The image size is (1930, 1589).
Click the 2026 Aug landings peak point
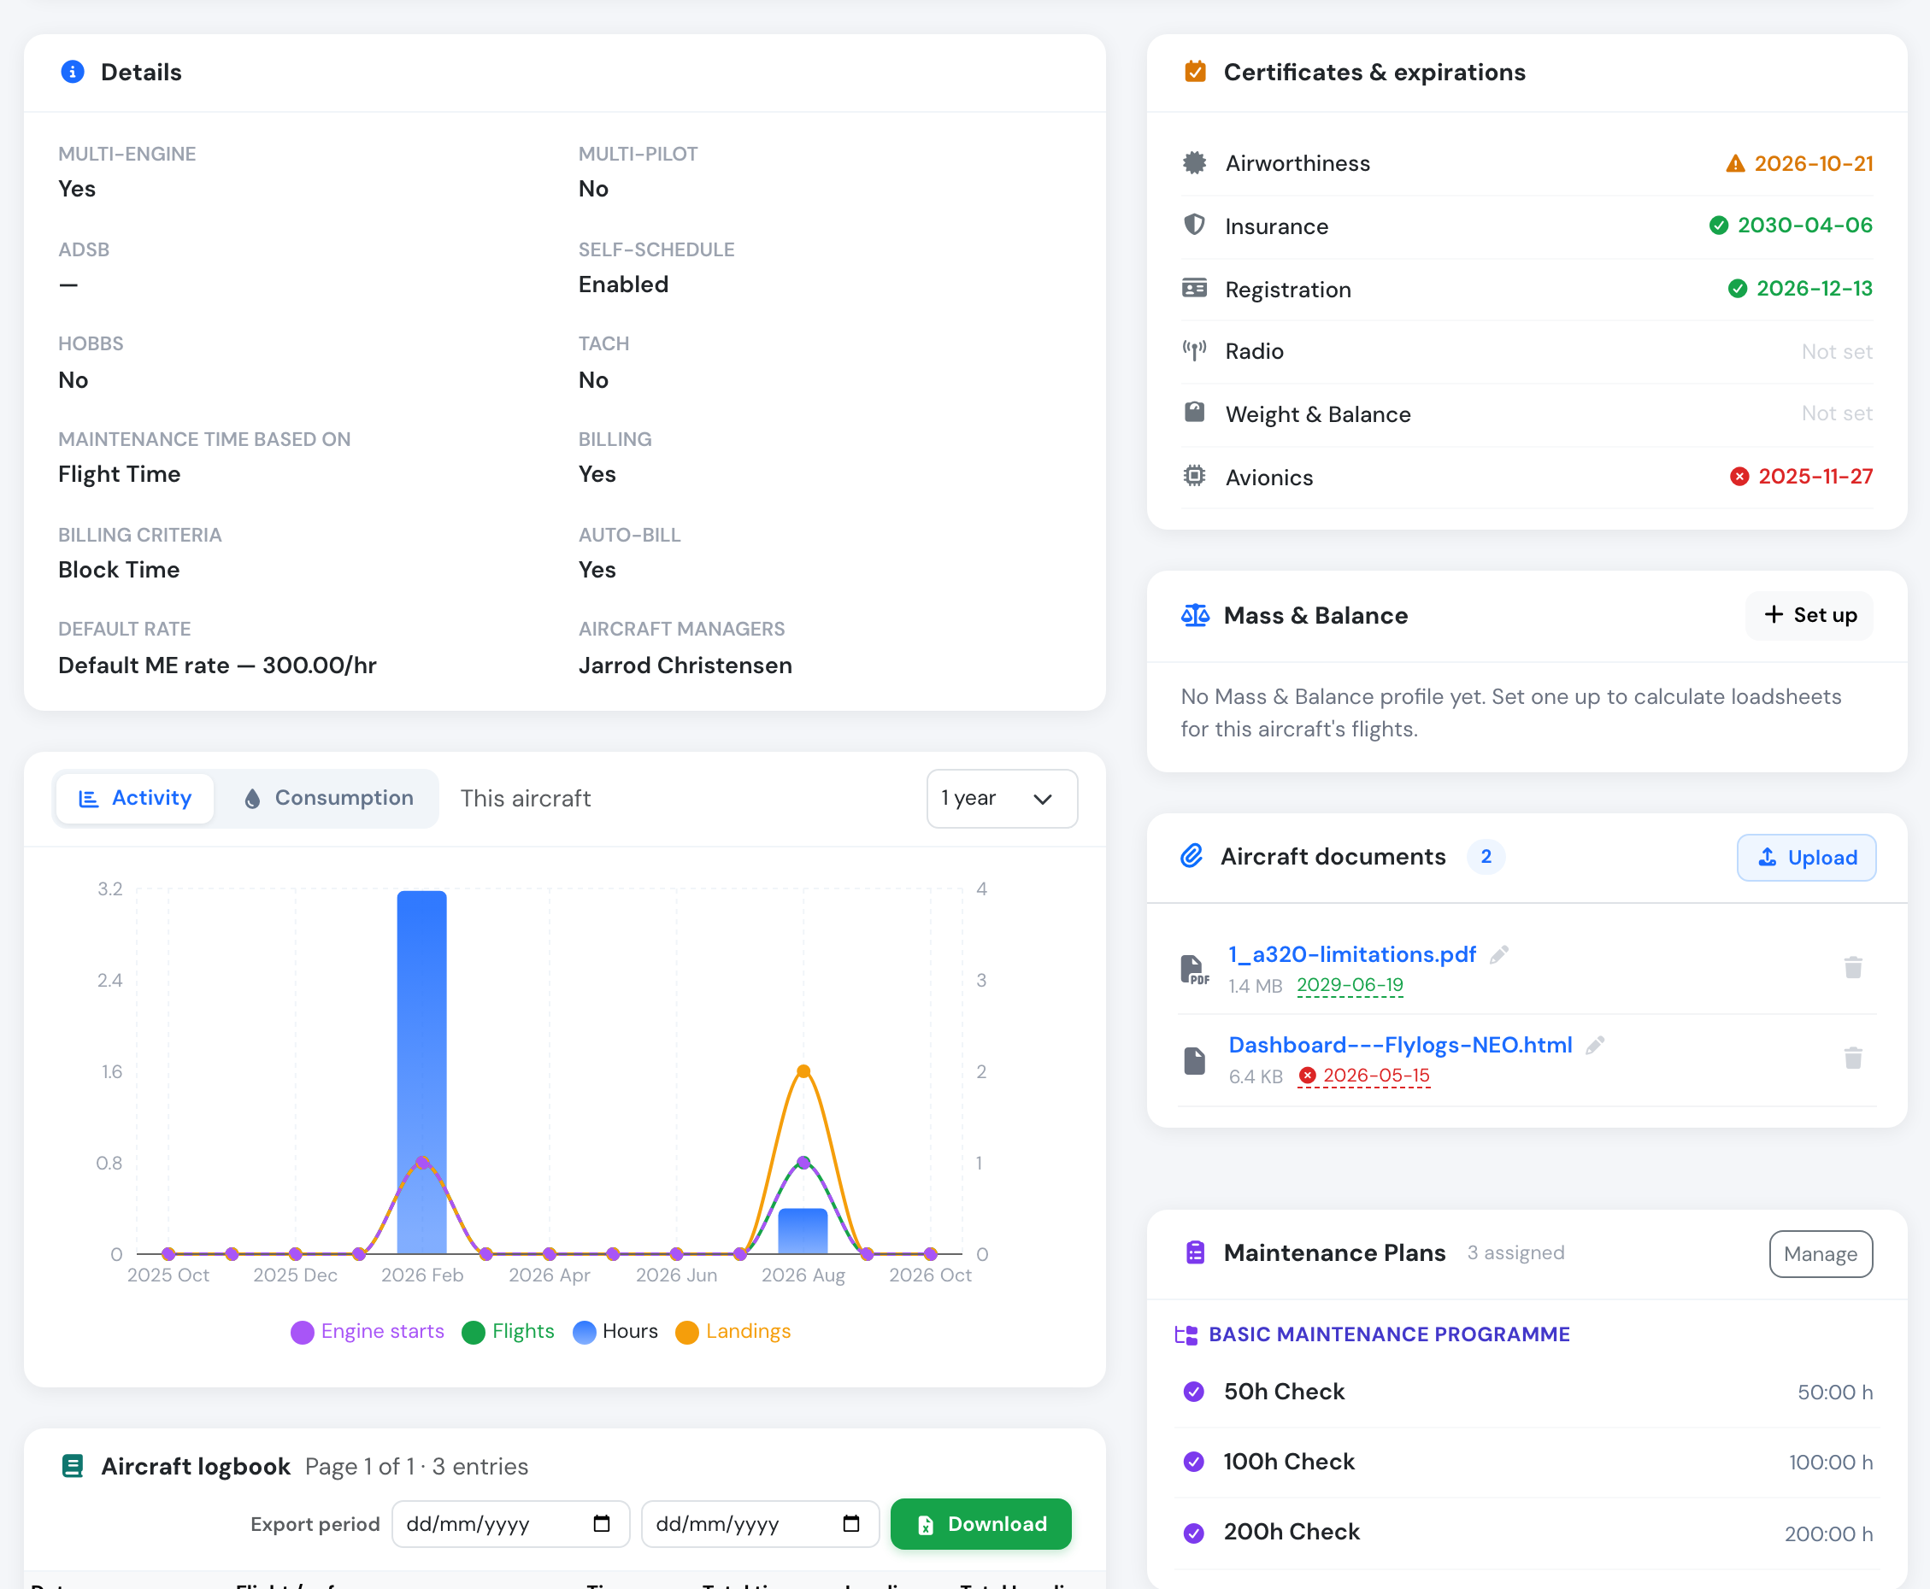coord(803,1071)
